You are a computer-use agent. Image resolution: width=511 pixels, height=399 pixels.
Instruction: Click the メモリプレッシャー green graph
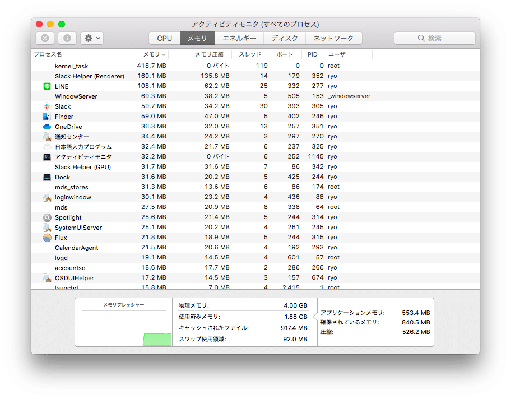157,340
